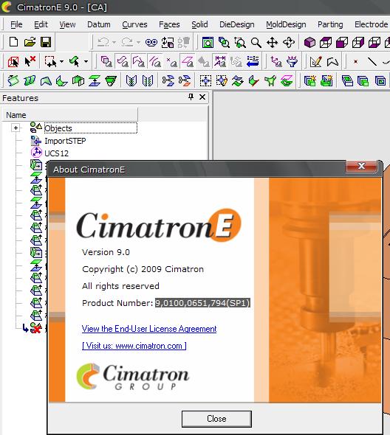The image size is (390, 435).
Task: Save the document with the floppy icon
Action: click(x=46, y=42)
